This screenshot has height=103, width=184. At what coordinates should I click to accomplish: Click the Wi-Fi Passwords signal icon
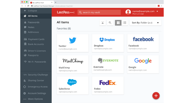[x=25, y=62]
